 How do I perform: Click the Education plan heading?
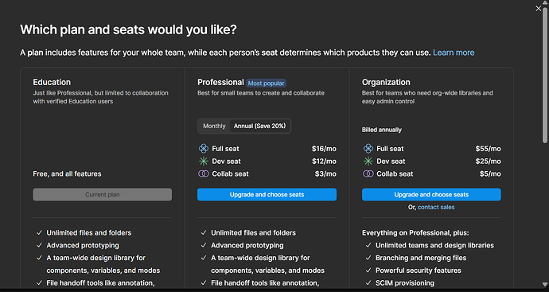(52, 82)
